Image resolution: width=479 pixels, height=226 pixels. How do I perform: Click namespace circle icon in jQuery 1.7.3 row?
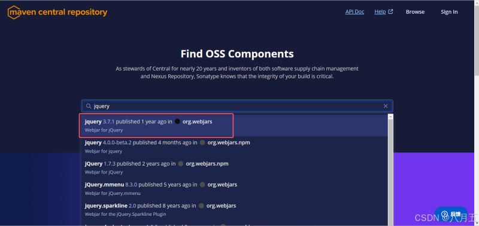181,163
